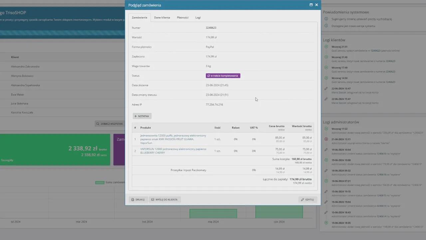Click the plus icon on the NOTATKA button
The width and height of the screenshot is (426, 240).
[136, 116]
